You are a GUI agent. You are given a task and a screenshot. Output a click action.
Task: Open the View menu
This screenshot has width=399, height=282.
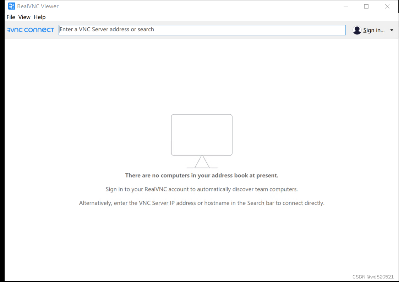(x=24, y=17)
